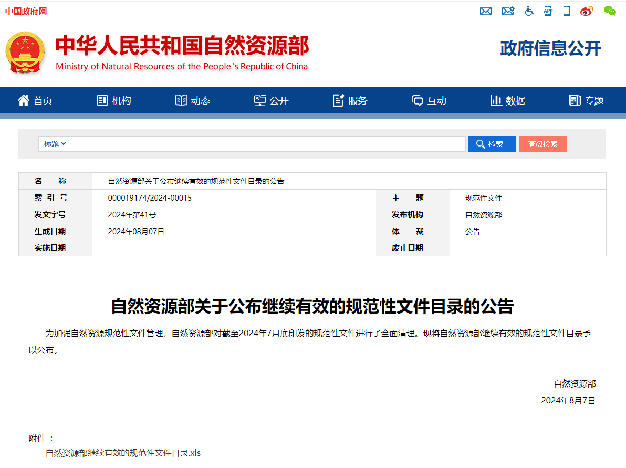Image resolution: width=626 pixels, height=468 pixels.
Task: Click the envelope email icon
Action: click(486, 11)
